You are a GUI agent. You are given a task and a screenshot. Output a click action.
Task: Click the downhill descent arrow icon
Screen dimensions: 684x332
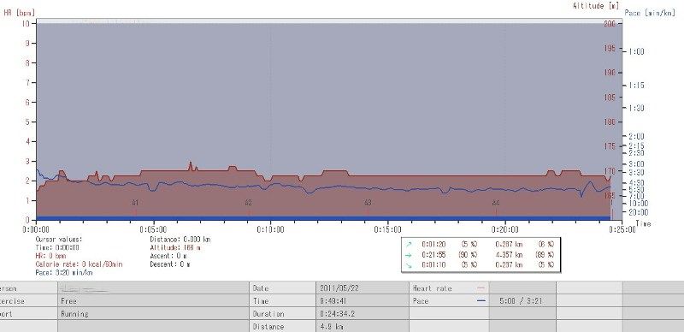click(x=409, y=264)
